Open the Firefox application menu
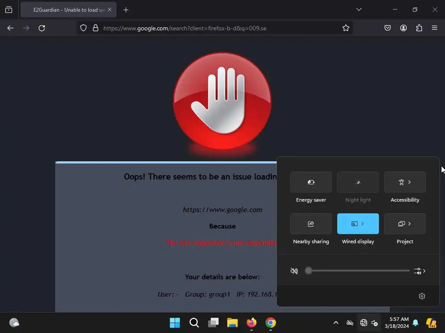The height and width of the screenshot is (333, 445). pyautogui.click(x=435, y=28)
